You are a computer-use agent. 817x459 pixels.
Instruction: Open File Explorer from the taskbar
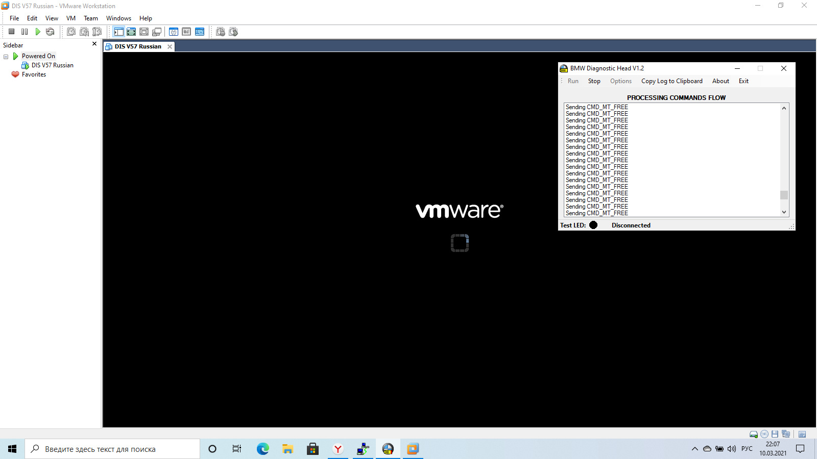pos(287,449)
